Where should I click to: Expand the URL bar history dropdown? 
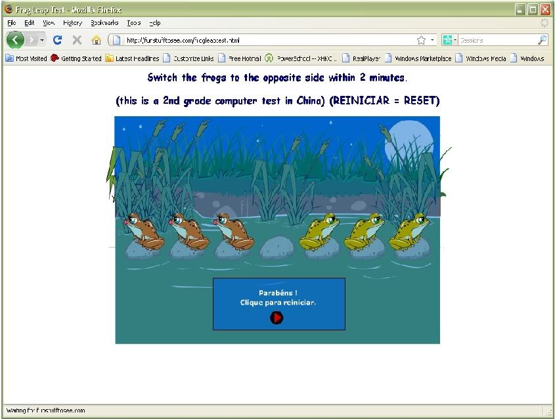click(x=433, y=40)
